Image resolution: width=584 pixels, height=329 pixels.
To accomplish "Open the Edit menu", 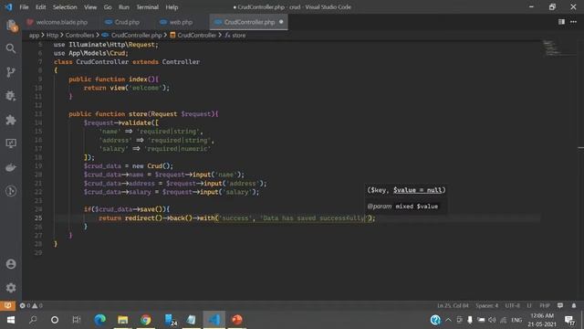I will pos(40,7).
